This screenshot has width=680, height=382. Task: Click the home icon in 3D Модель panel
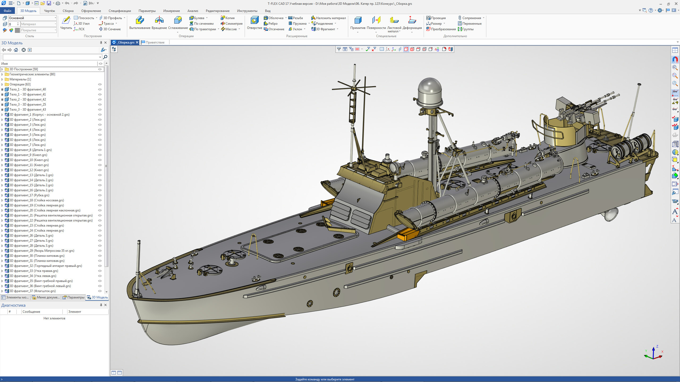(16, 50)
